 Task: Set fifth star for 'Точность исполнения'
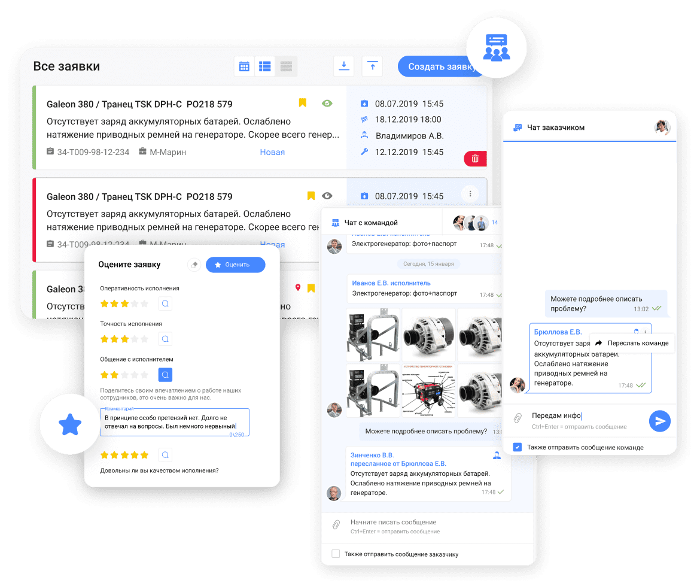(x=144, y=339)
